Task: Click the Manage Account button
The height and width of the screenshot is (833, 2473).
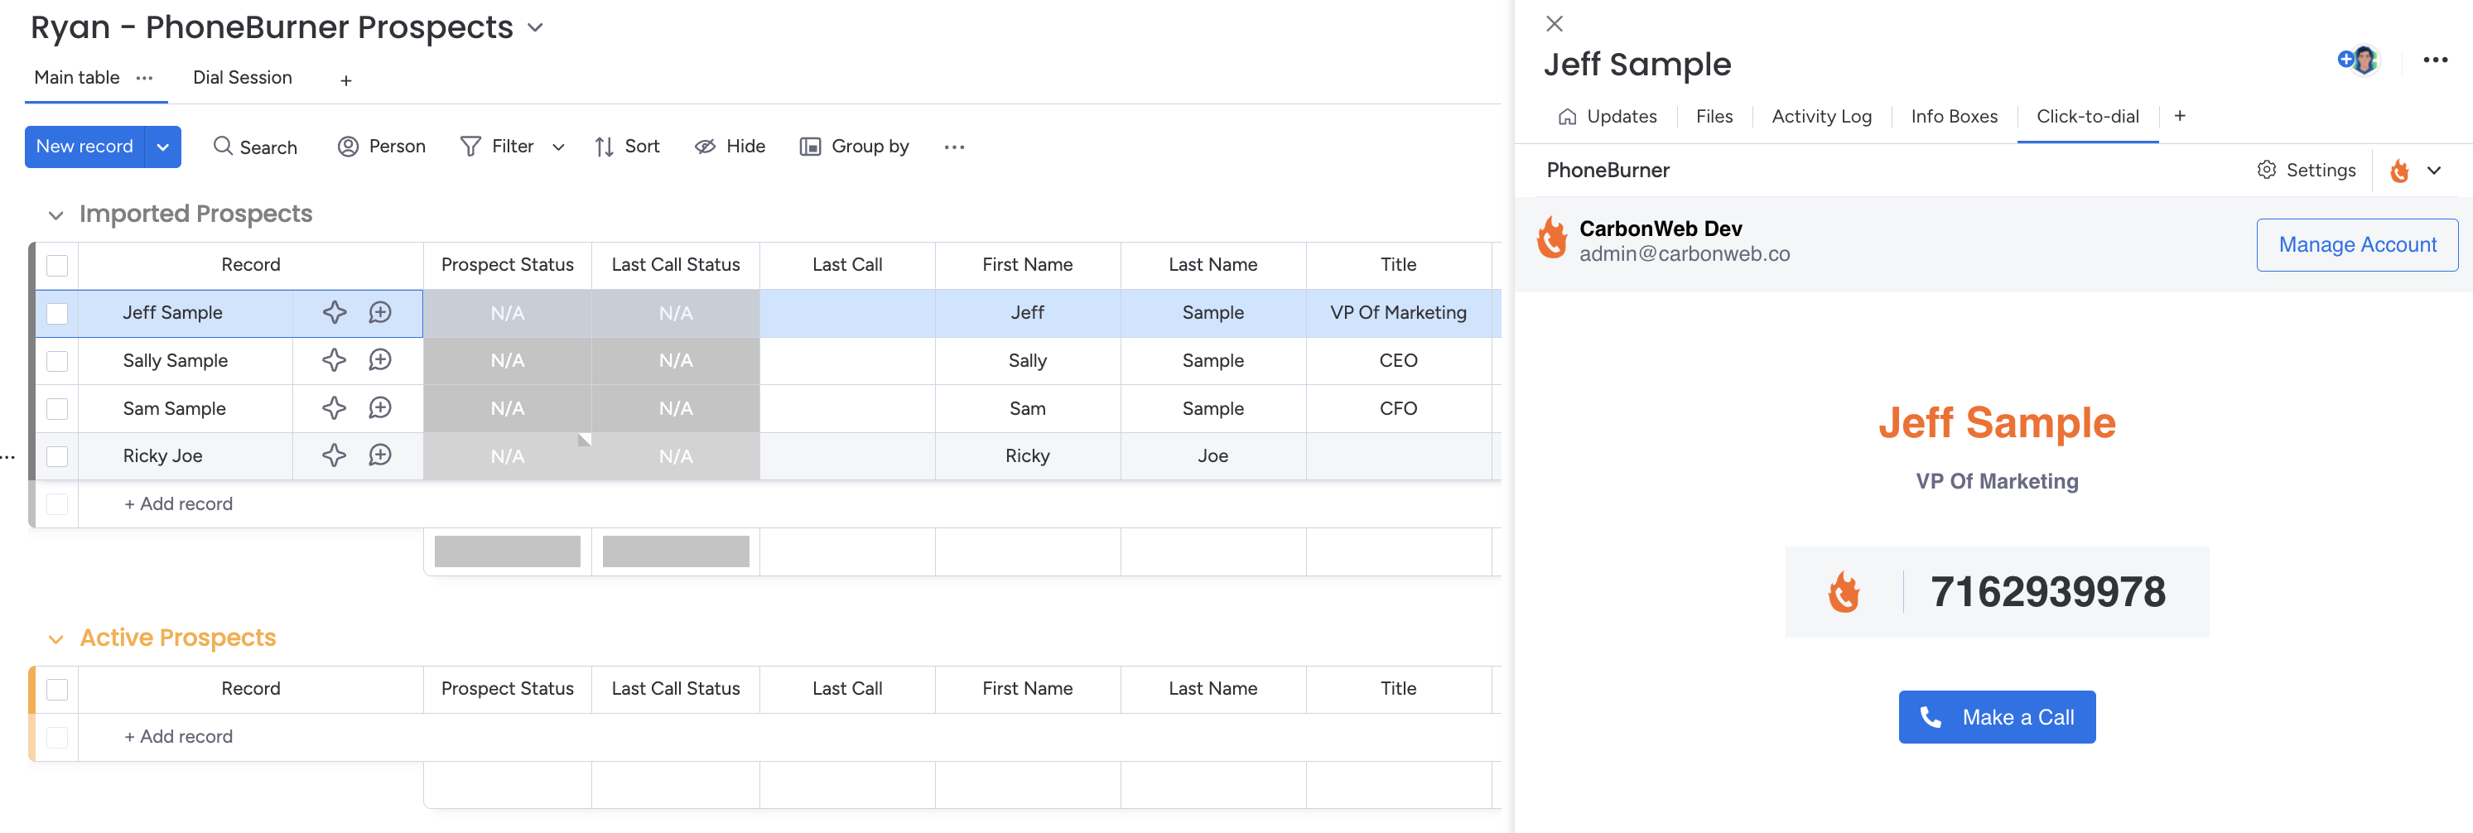Action: coord(2357,245)
